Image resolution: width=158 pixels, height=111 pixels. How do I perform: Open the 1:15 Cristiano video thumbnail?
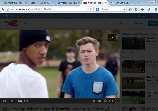click(134, 43)
